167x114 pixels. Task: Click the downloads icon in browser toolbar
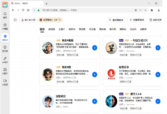click(x=159, y=10)
